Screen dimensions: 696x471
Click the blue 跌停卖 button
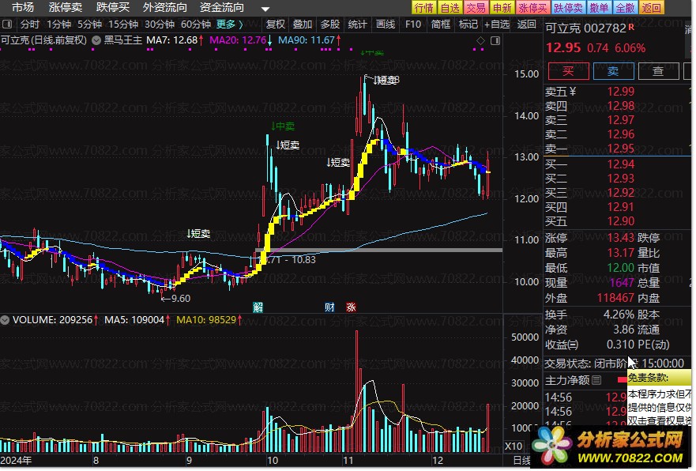(569, 8)
